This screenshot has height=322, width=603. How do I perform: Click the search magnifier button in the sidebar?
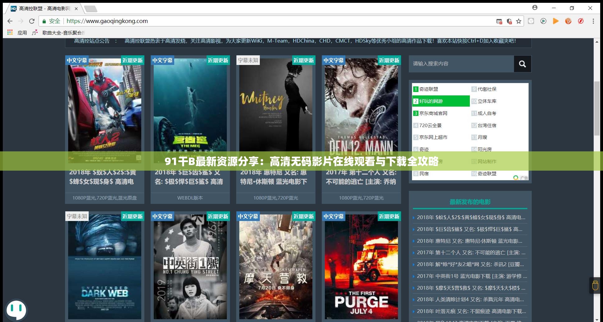pyautogui.click(x=522, y=64)
